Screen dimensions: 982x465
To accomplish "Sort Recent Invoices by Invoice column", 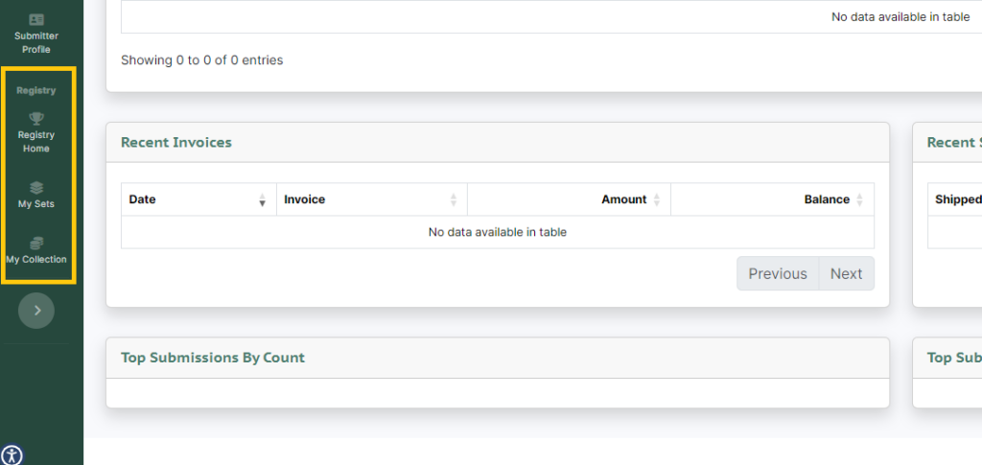I will [371, 199].
